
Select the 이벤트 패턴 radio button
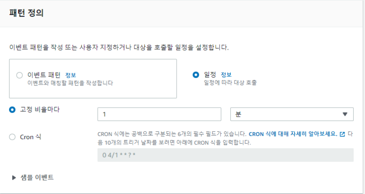click(19, 75)
